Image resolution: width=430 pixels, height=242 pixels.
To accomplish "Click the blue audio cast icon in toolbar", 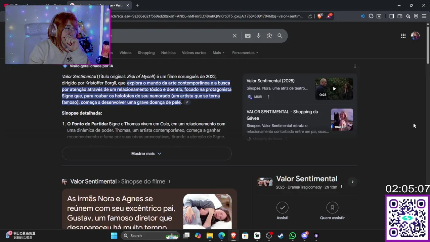I will (x=362, y=16).
